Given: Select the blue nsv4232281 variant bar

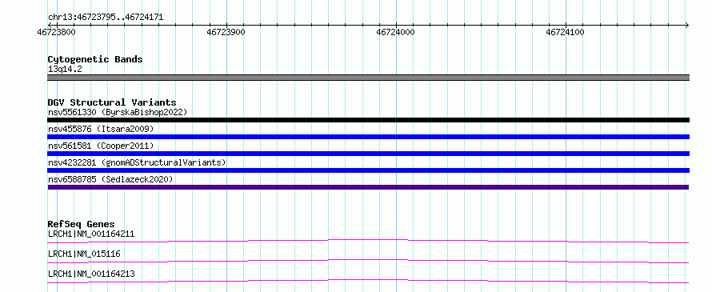Looking at the screenshot, I should [x=368, y=170].
